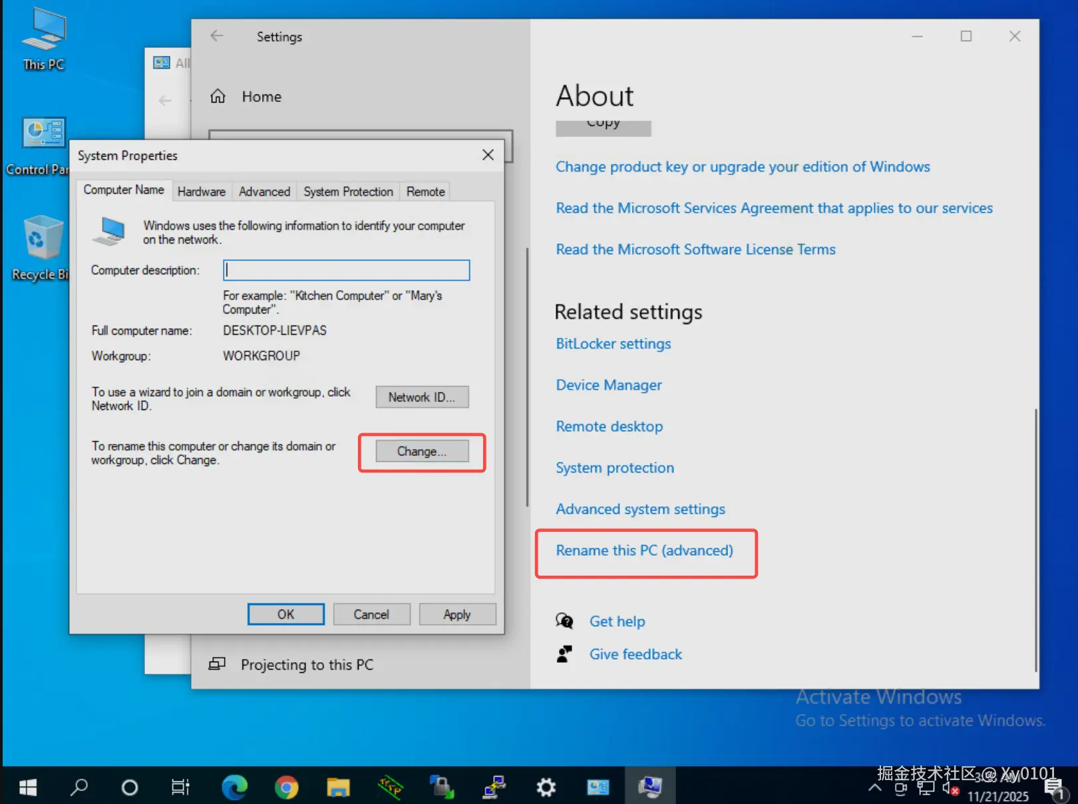
Task: Click the Settings back arrow
Action: pos(217,36)
